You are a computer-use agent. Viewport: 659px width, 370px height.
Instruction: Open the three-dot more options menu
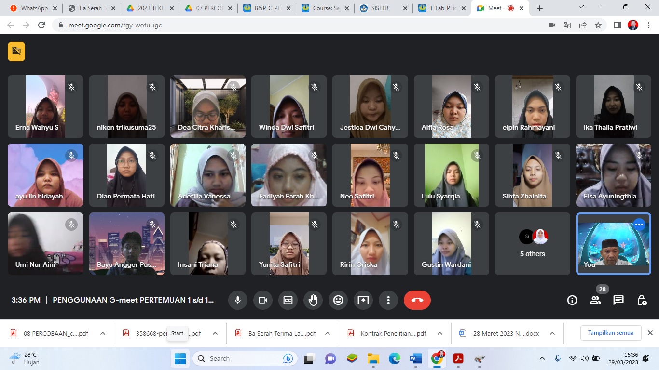[388, 300]
